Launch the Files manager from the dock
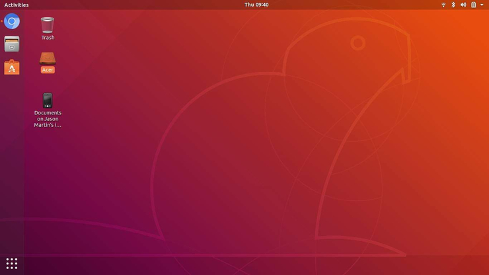Image resolution: width=489 pixels, height=275 pixels. (x=12, y=44)
